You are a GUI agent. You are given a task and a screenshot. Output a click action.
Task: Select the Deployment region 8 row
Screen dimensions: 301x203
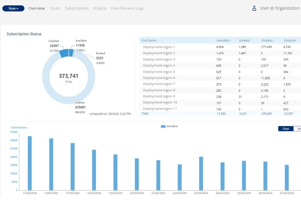pyautogui.click(x=220, y=90)
